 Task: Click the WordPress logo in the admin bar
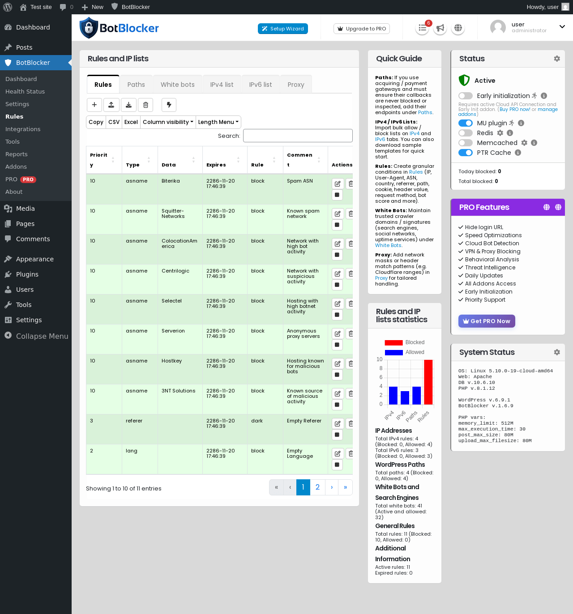coord(8,7)
